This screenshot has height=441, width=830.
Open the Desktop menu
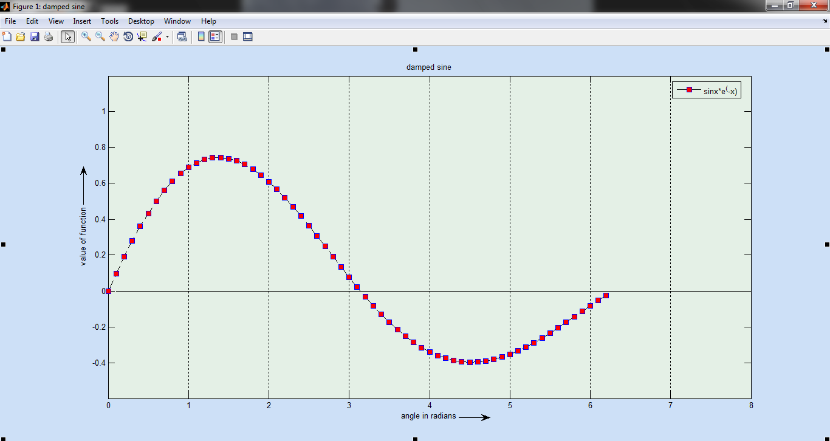(141, 21)
